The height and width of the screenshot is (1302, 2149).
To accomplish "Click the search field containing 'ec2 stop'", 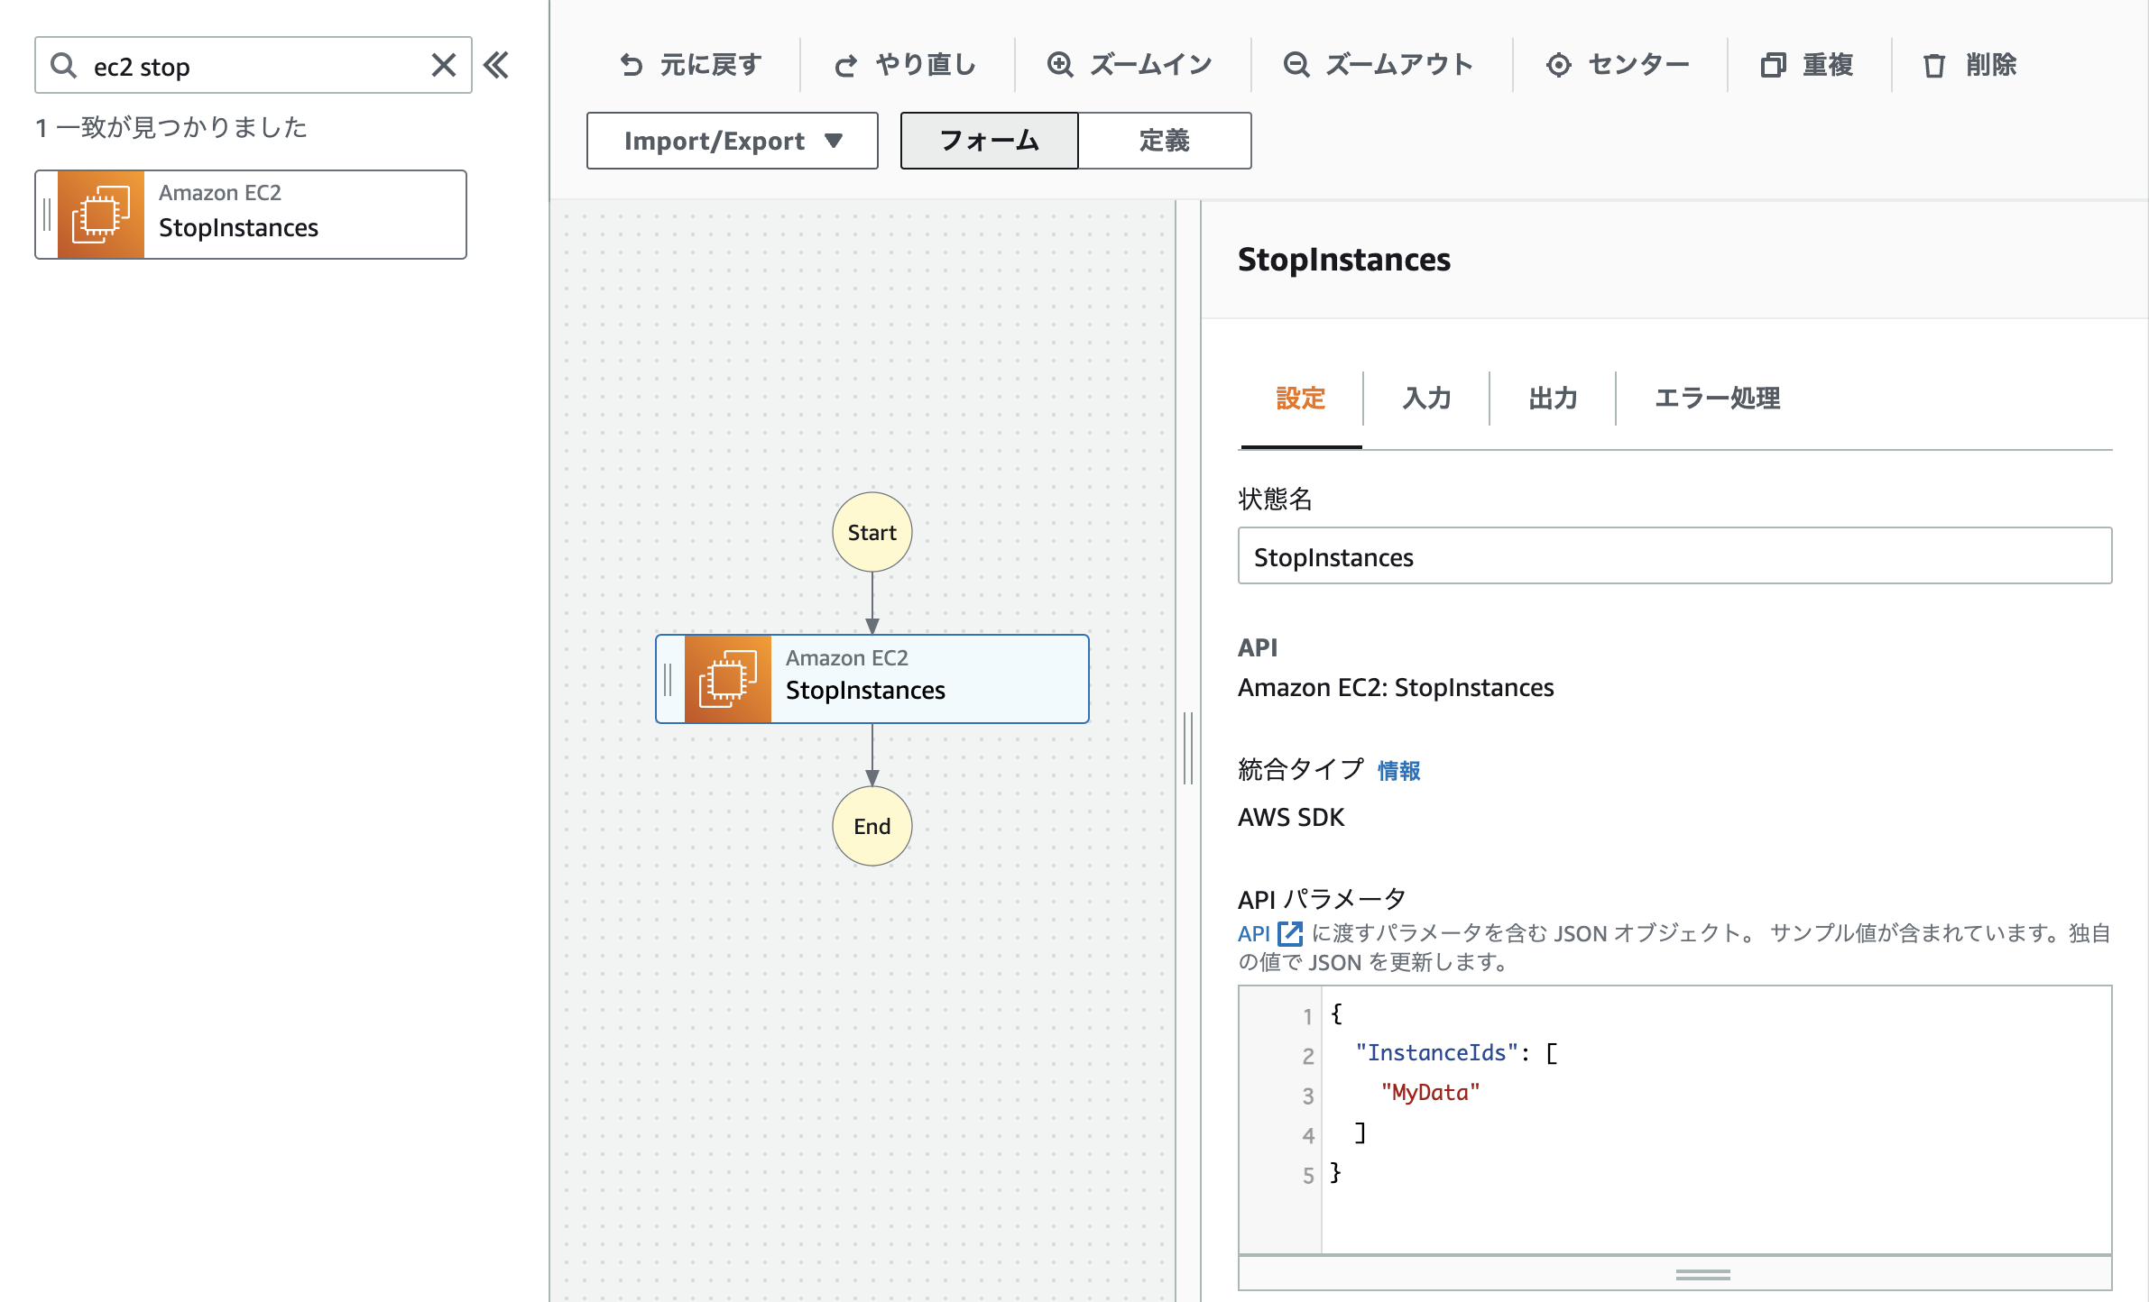I will tap(253, 65).
